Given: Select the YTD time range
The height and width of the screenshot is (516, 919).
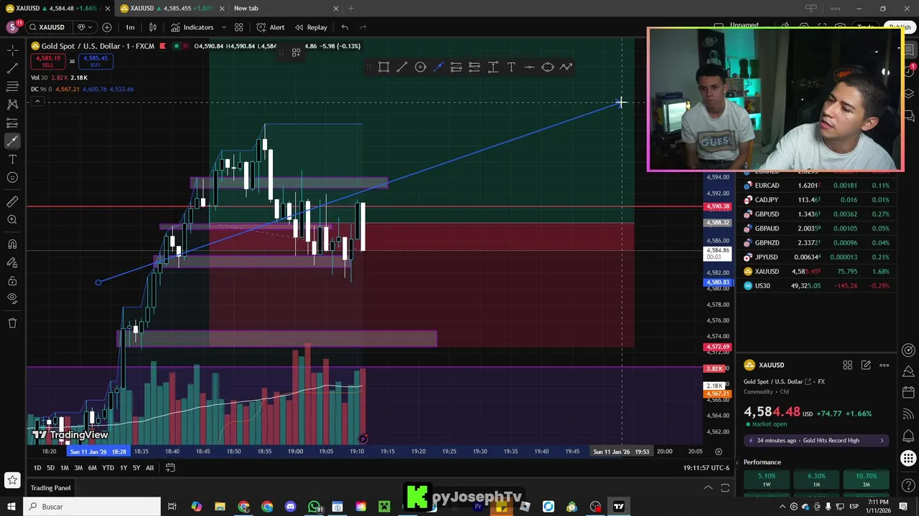Looking at the screenshot, I should 108,468.
